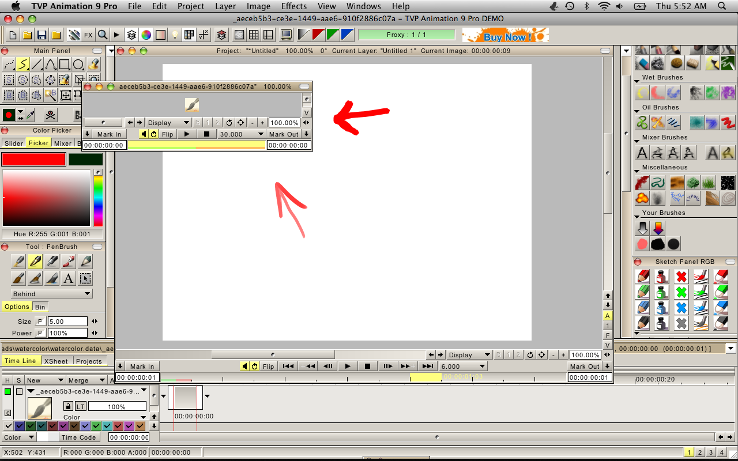This screenshot has height=461, width=738.
Task: Open the 30.000 frame rate dropdown
Action: coord(241,134)
